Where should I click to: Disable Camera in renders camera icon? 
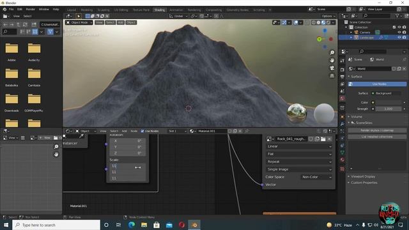coord(405,33)
